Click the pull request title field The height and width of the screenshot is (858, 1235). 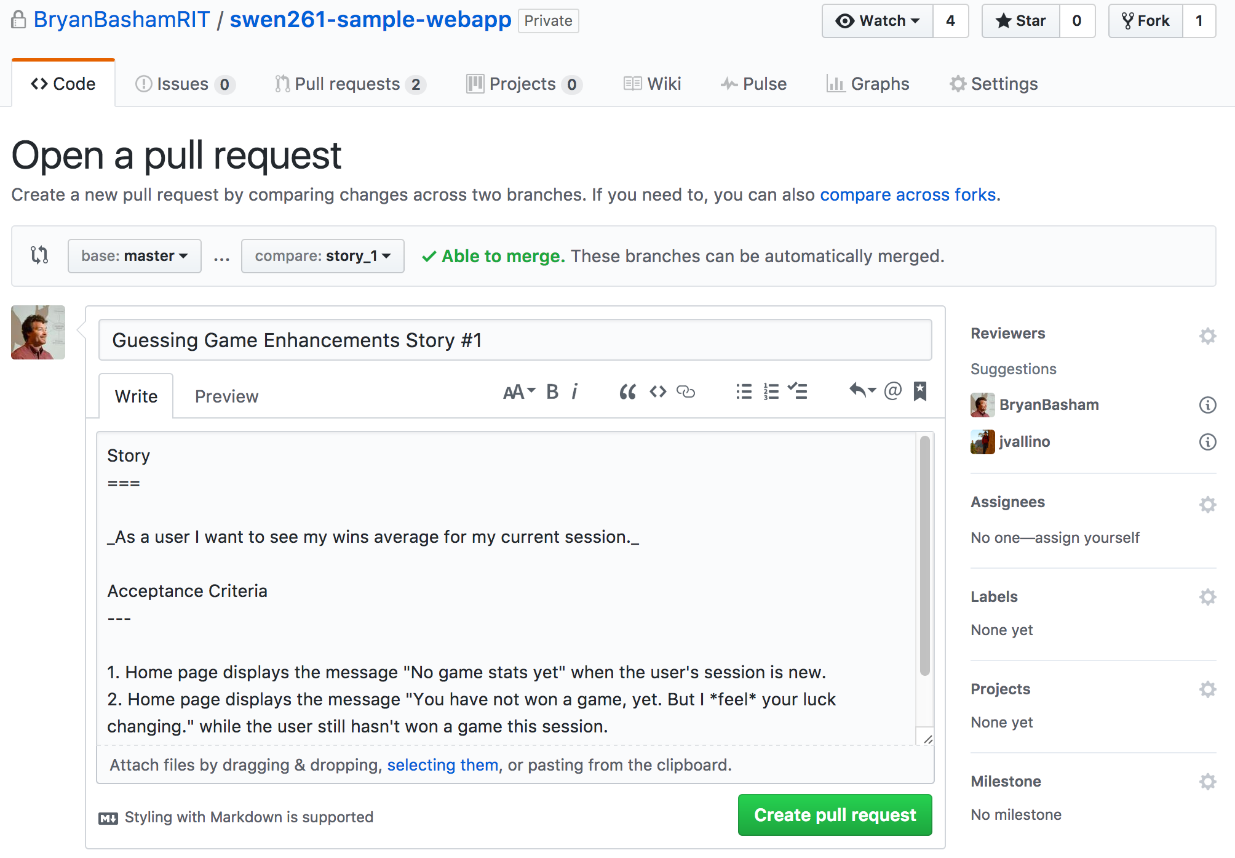(x=515, y=340)
